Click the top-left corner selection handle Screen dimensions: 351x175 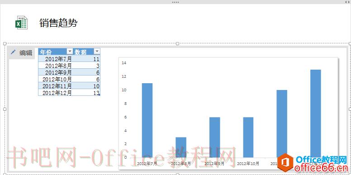[5, 43]
